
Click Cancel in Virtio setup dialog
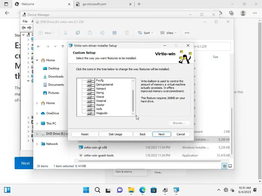click(x=181, y=134)
